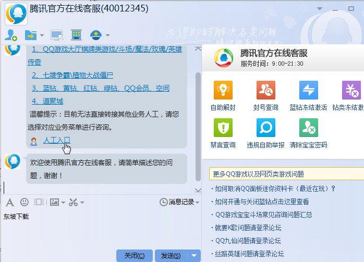The height and width of the screenshot is (262, 364).
Task: Click 服务时间: 9:00-21:30 text
Action: point(272,64)
